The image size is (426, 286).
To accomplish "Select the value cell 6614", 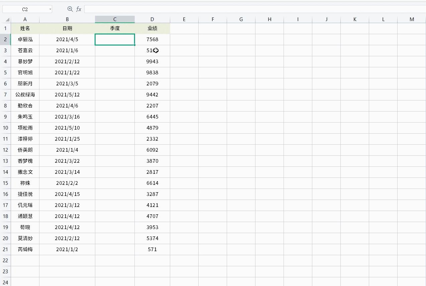I will pos(152,183).
